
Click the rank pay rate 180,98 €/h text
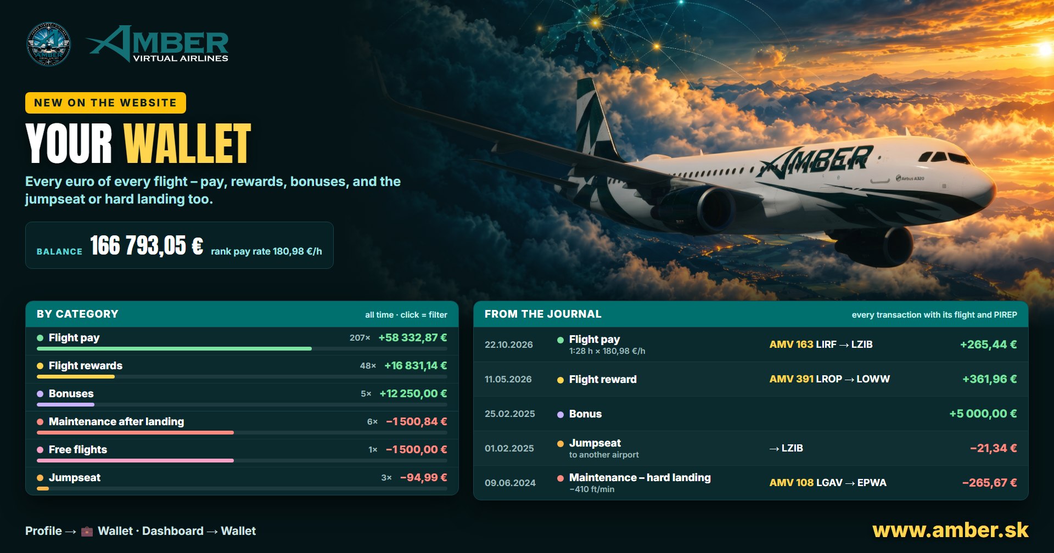click(266, 251)
